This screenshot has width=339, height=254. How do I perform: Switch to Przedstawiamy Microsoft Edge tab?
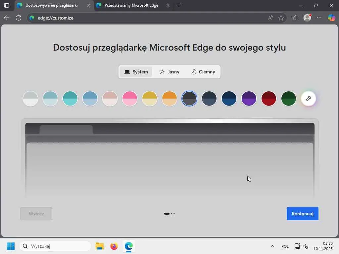(x=131, y=5)
